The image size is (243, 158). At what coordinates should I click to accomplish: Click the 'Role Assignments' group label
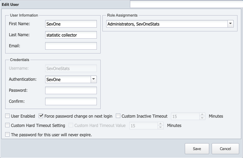click(122, 15)
